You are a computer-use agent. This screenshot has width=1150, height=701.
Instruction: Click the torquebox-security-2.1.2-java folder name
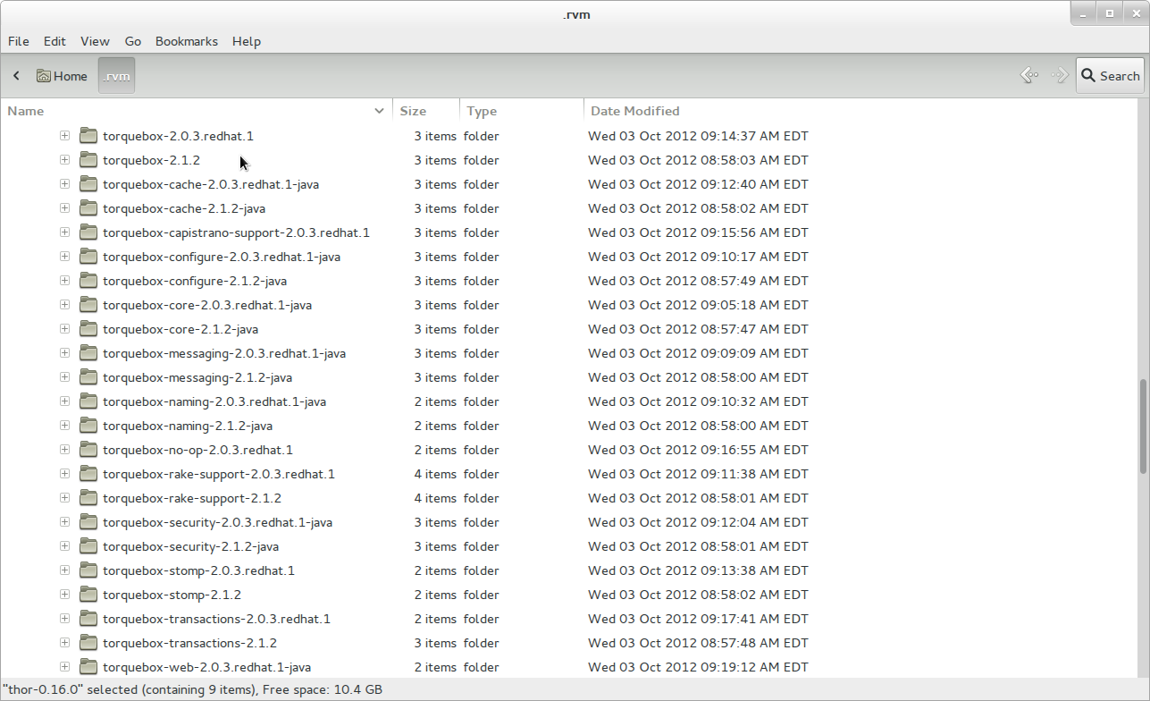click(190, 546)
